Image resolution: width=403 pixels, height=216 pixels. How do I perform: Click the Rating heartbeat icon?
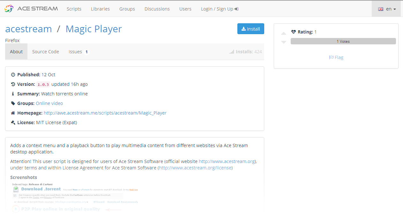pyautogui.click(x=294, y=32)
